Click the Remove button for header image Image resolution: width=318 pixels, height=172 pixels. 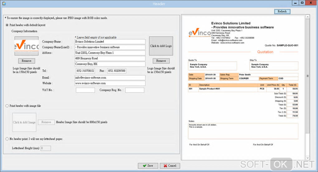(x=46, y=122)
